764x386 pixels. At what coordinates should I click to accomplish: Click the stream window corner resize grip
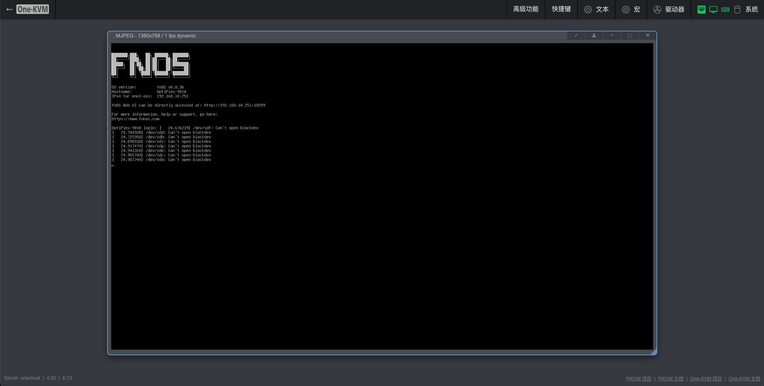coord(654,352)
